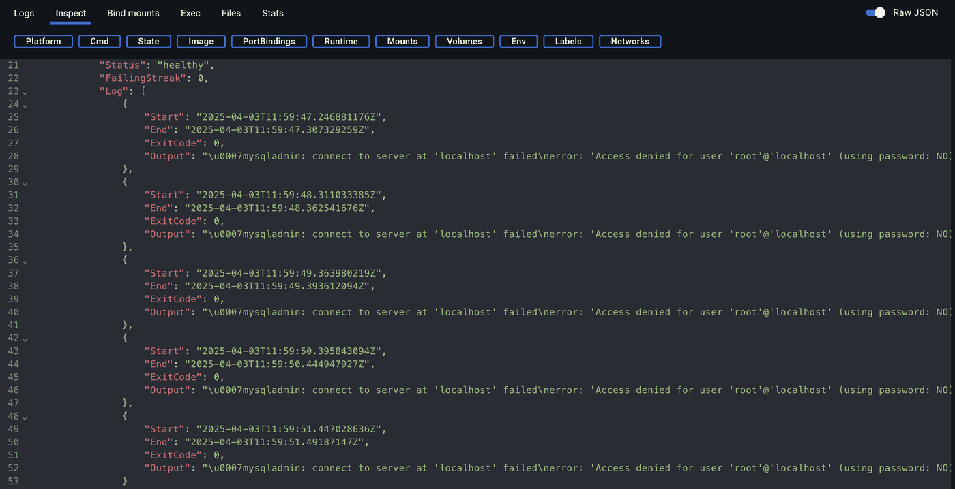The image size is (955, 489).
Task: Jump to the Networks section
Action: coord(630,42)
